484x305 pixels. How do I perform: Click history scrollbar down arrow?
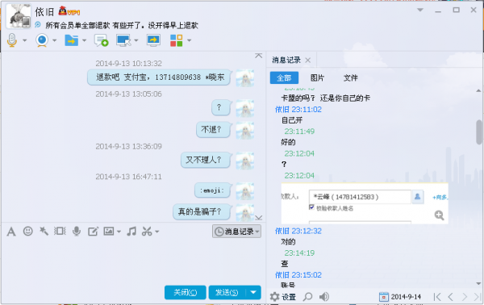point(478,283)
